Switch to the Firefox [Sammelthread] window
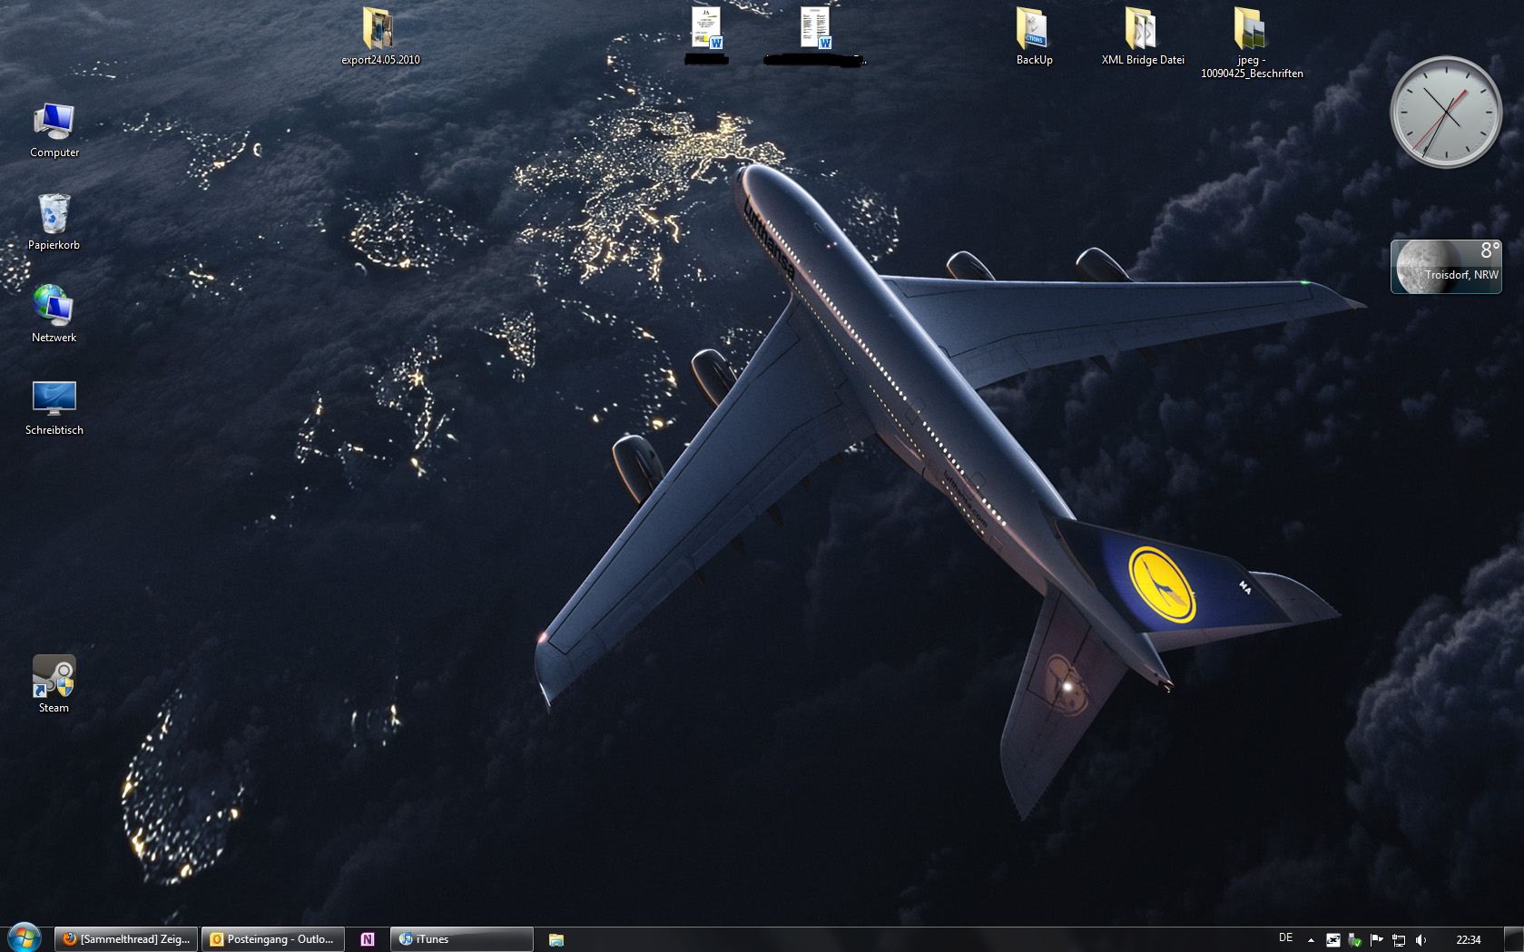This screenshot has height=952, width=1524. tap(126, 939)
